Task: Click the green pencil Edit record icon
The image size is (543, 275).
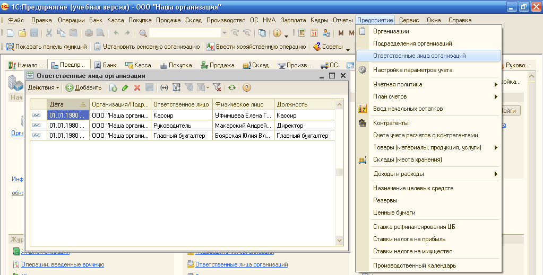Action: (x=125, y=87)
